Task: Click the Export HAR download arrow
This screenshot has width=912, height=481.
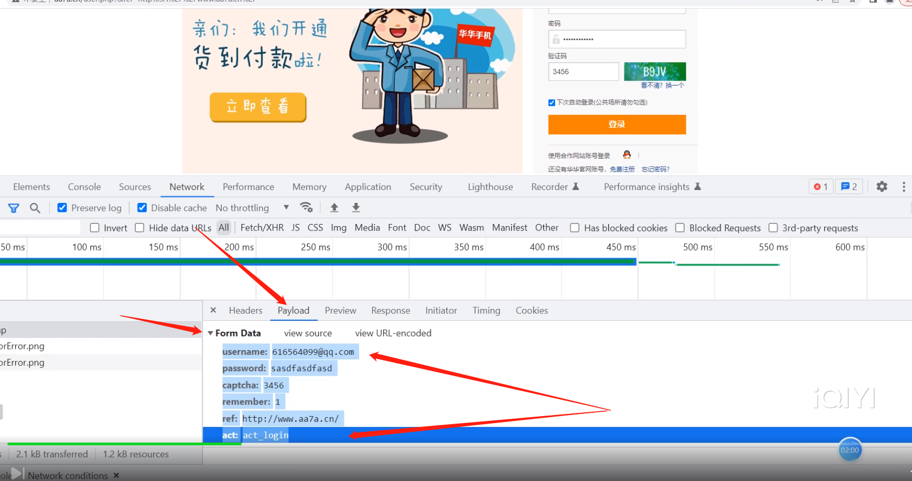Action: tap(356, 207)
